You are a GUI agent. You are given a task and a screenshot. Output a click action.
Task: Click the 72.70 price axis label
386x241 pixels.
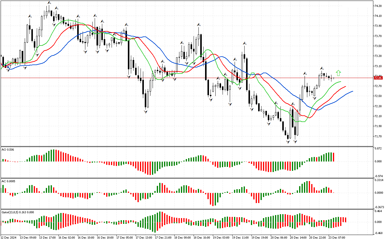pos(378,86)
